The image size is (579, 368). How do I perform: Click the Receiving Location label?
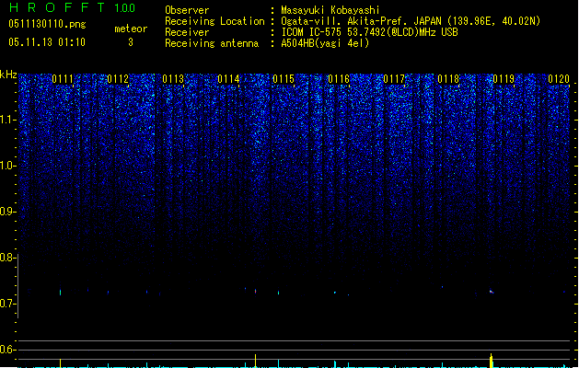[x=214, y=21]
